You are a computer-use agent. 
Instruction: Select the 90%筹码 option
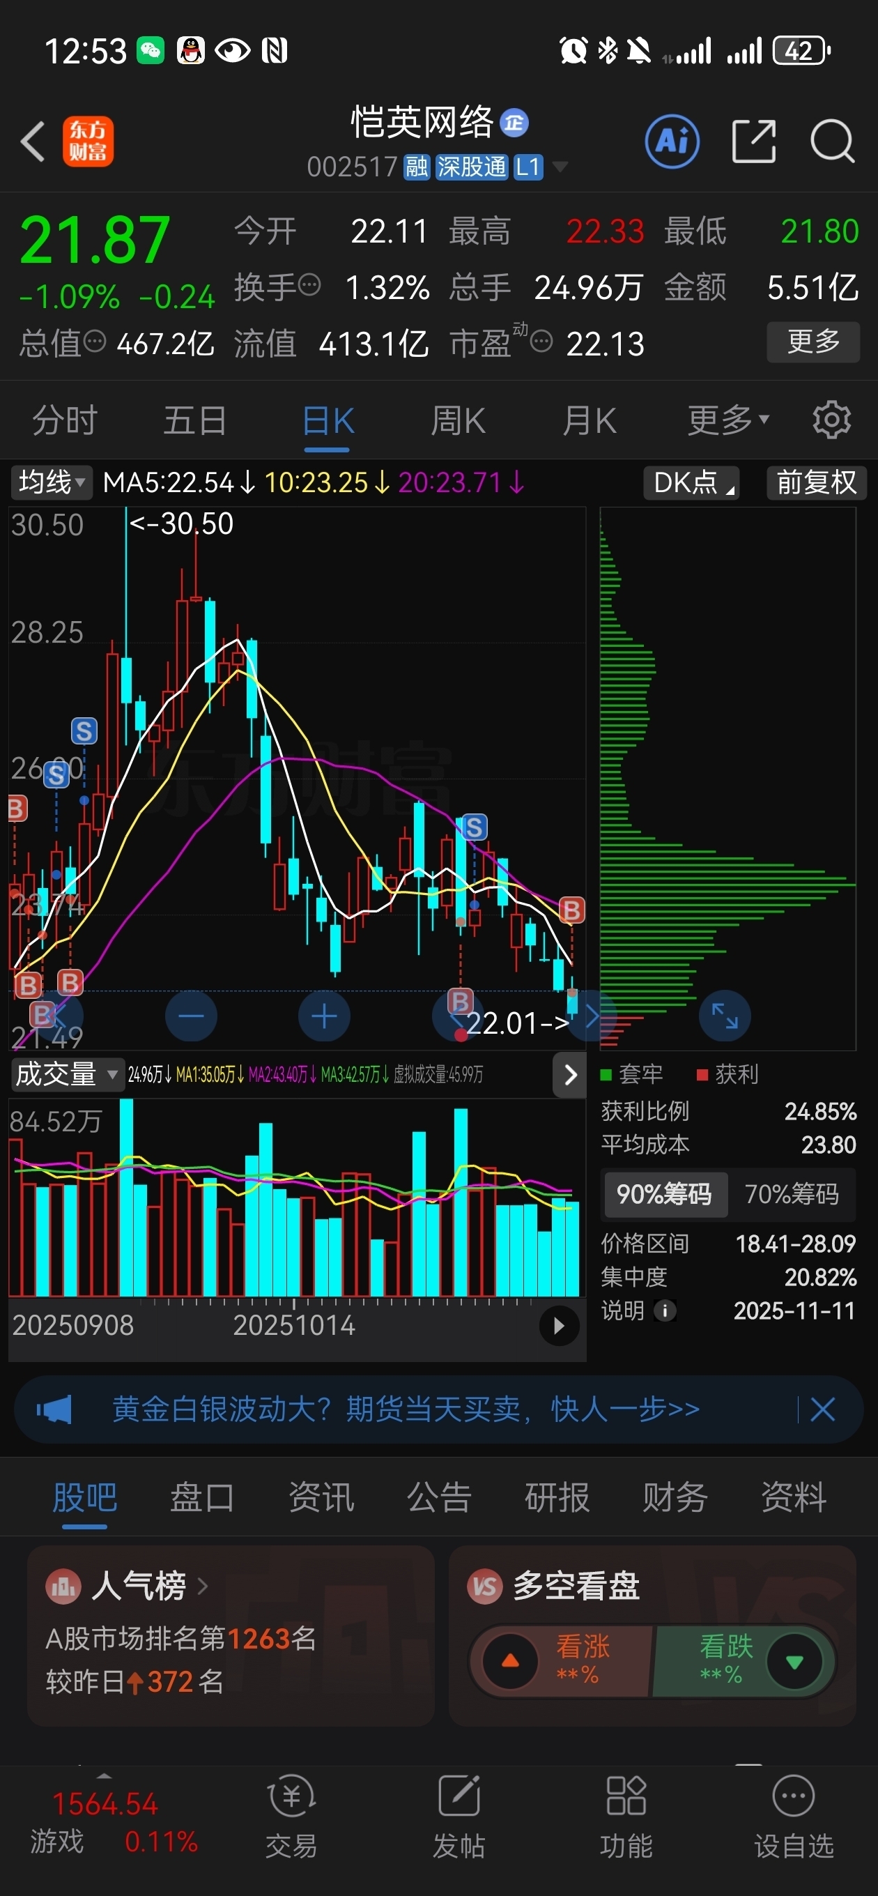[x=665, y=1194]
